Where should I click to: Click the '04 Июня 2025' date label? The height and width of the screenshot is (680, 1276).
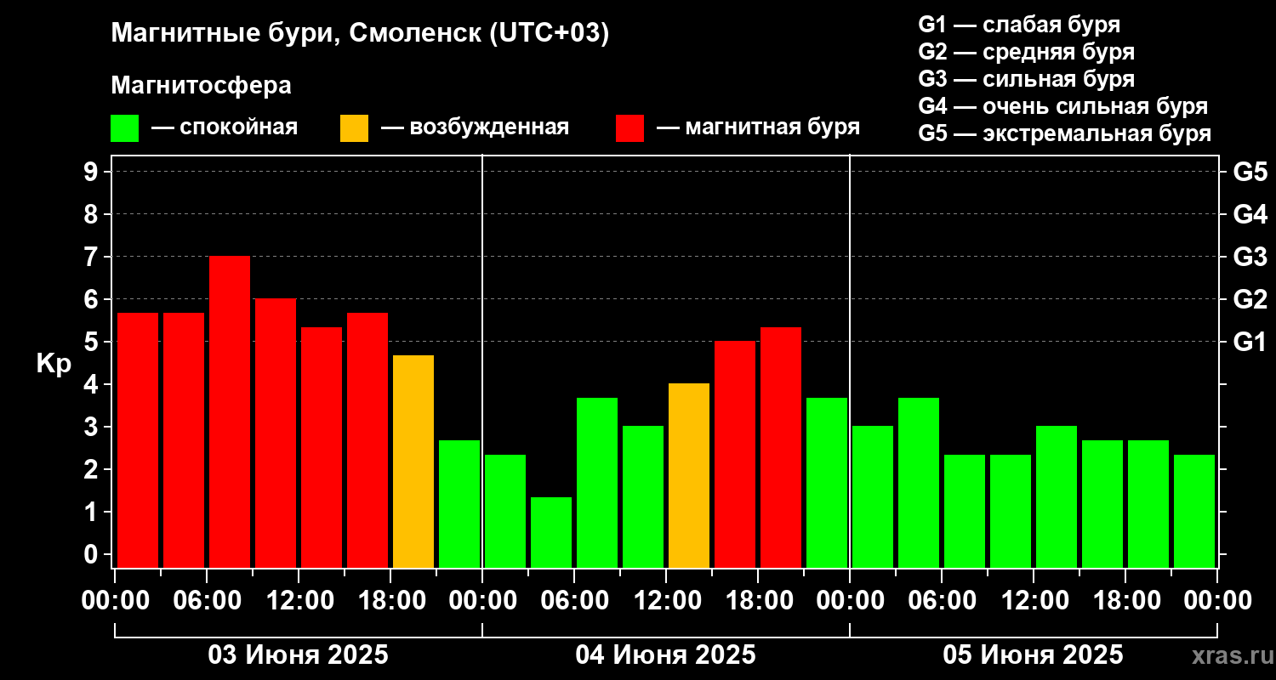click(666, 655)
